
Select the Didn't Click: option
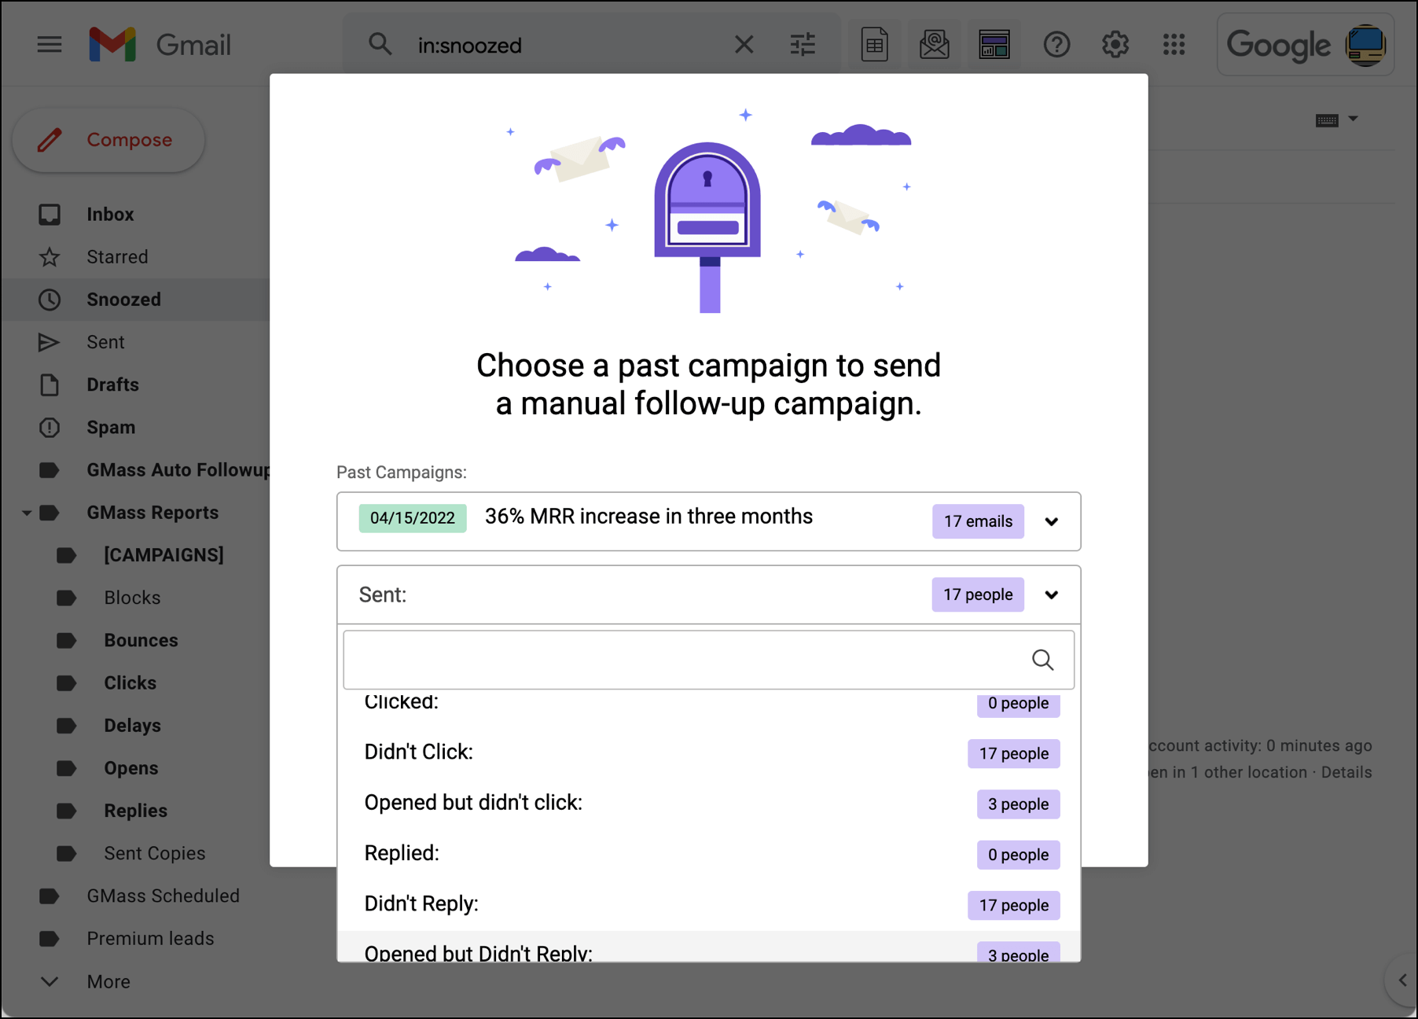709,752
